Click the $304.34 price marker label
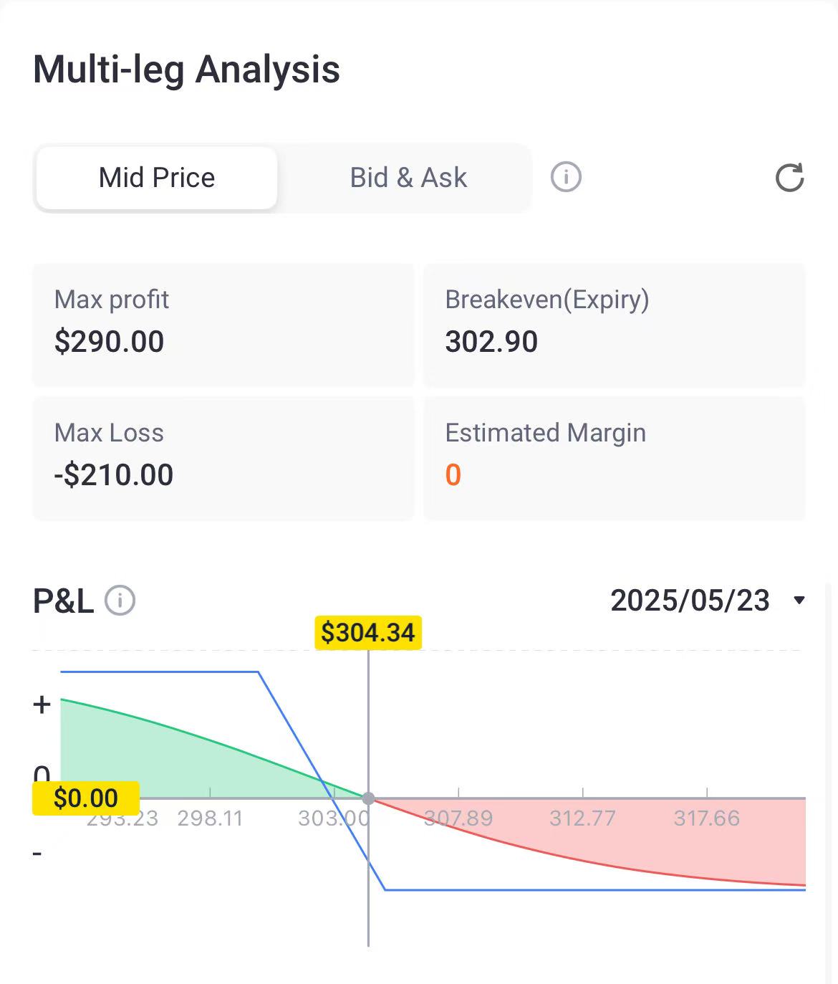838x984 pixels. coord(368,633)
